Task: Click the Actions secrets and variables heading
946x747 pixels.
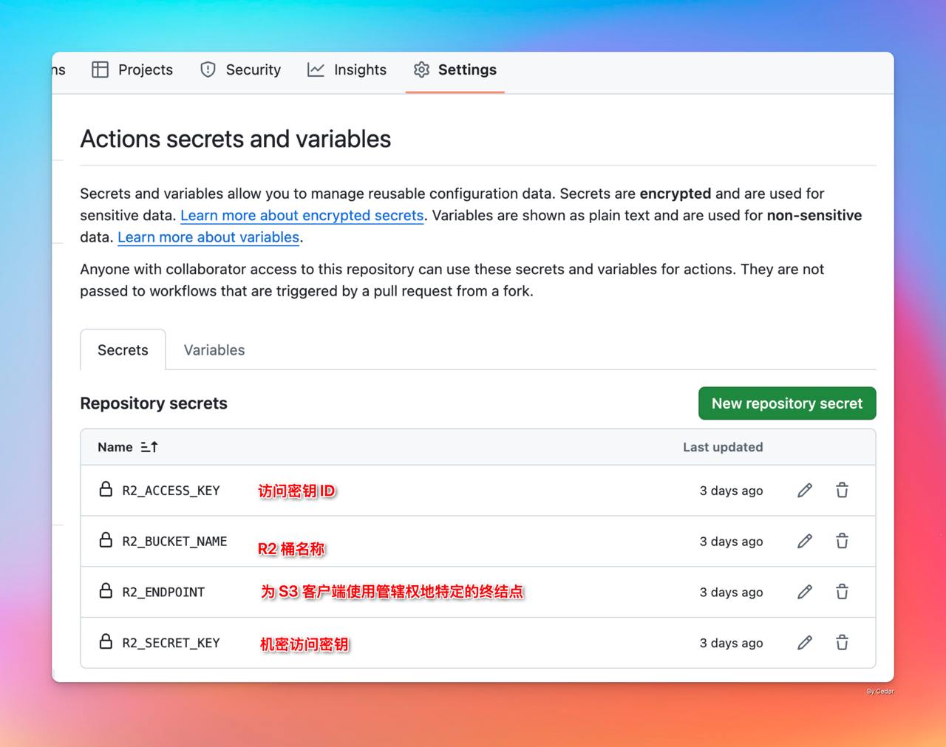Action: pos(236,139)
